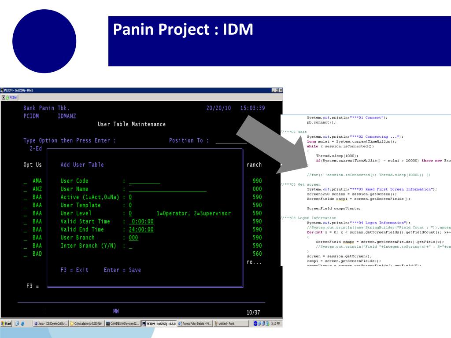The image size is (451, 338).
Task: Click the "MW" status indicator
Action: point(116,311)
